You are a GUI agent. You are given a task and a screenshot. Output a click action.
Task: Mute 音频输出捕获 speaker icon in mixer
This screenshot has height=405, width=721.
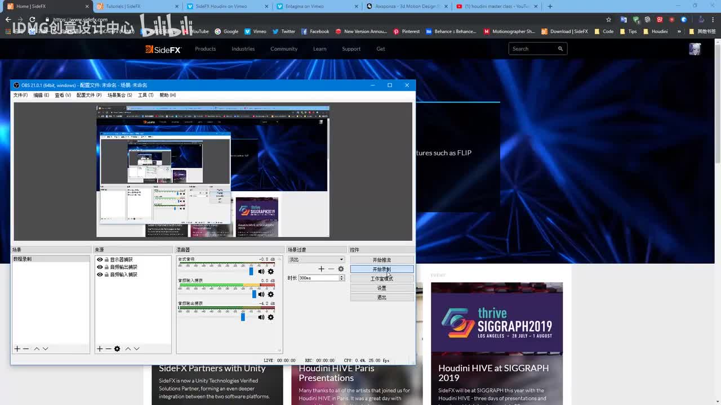coord(261,317)
